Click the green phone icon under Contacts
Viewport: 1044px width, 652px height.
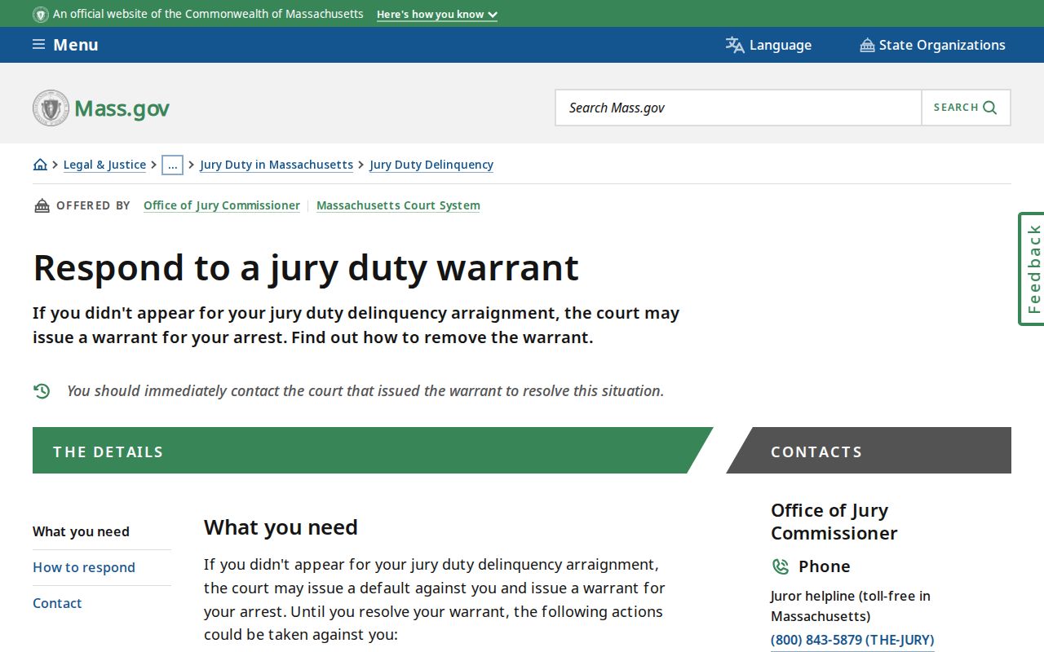click(x=781, y=566)
